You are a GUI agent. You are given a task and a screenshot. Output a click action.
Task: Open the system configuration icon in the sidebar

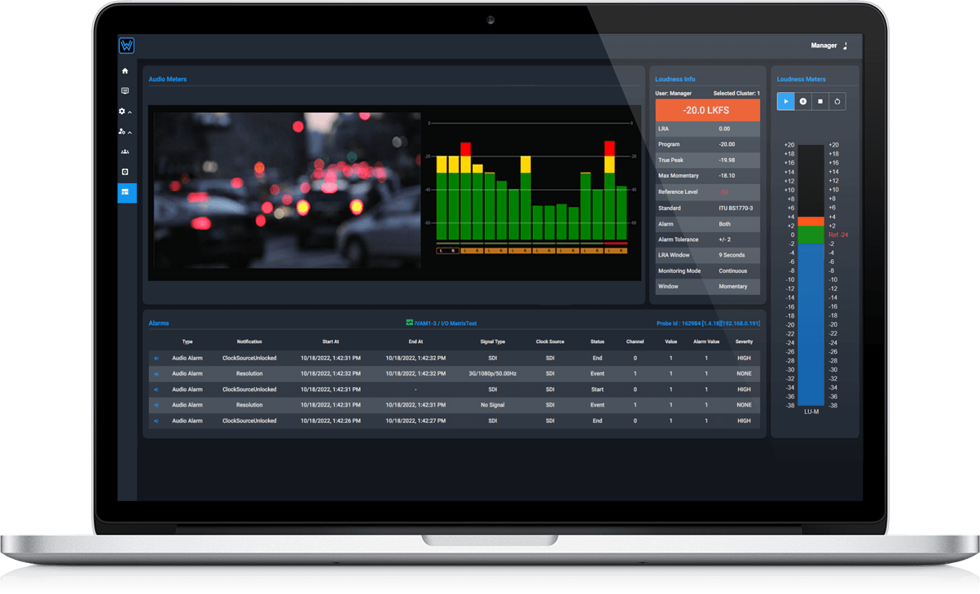click(125, 171)
